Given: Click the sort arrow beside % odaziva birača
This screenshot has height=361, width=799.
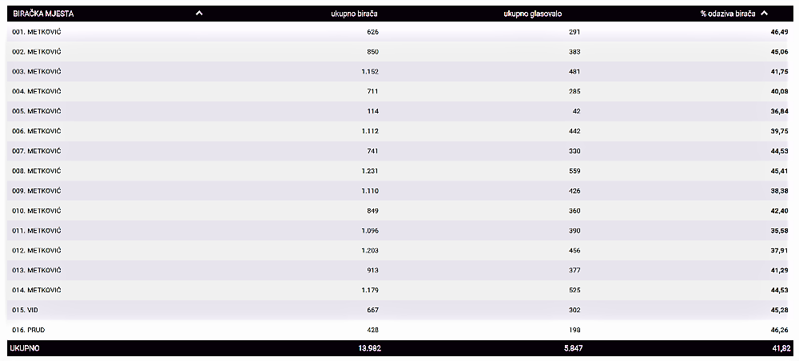Looking at the screenshot, I should (x=765, y=13).
